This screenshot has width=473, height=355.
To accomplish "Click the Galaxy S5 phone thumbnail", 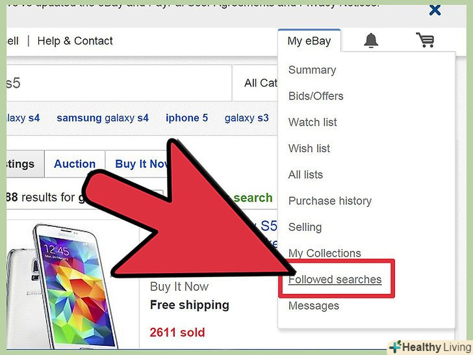I will 63,285.
